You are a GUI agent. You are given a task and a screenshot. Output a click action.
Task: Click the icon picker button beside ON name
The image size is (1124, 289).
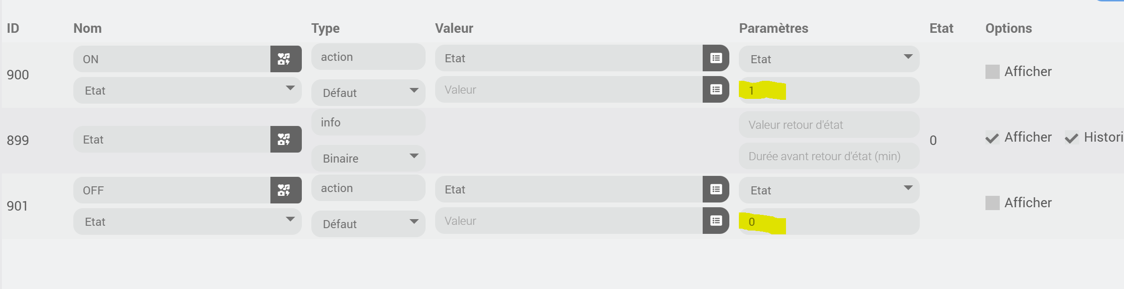(285, 59)
